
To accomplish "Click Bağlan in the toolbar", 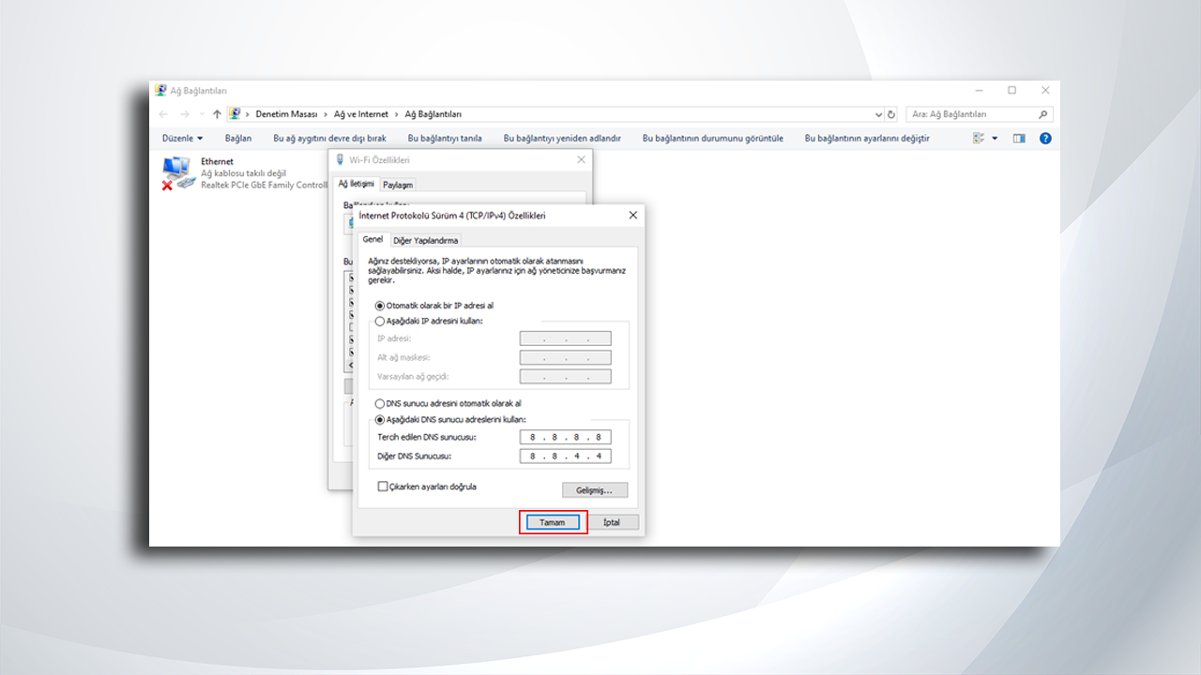I will point(238,138).
